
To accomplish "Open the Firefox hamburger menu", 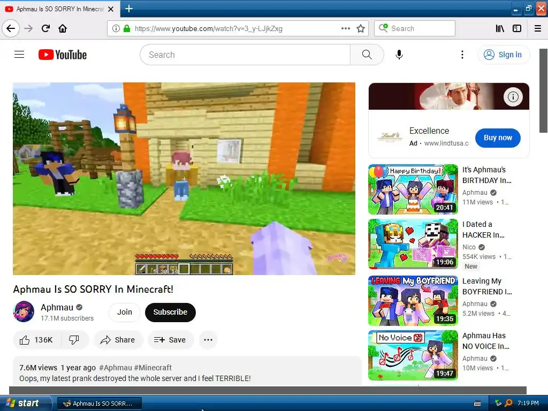I will [x=538, y=28].
